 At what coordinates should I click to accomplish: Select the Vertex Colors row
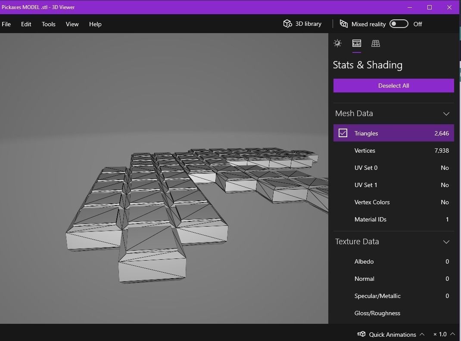(393, 202)
